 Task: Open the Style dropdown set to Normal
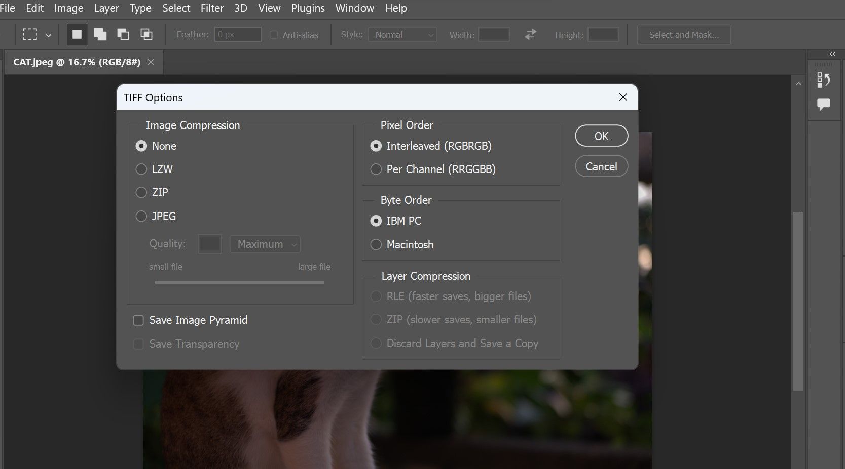(402, 34)
